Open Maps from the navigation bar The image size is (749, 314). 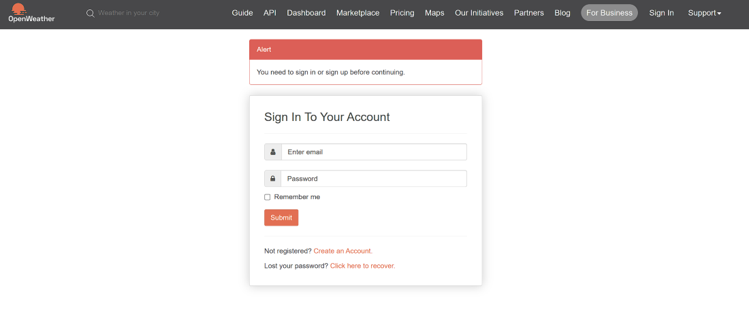434,14
